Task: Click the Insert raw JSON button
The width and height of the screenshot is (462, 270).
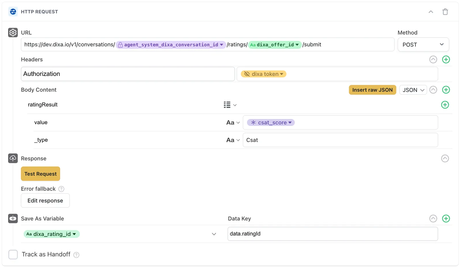Action: click(372, 90)
